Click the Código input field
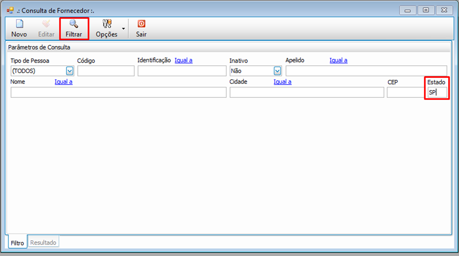The width and height of the screenshot is (459, 256). (106, 71)
